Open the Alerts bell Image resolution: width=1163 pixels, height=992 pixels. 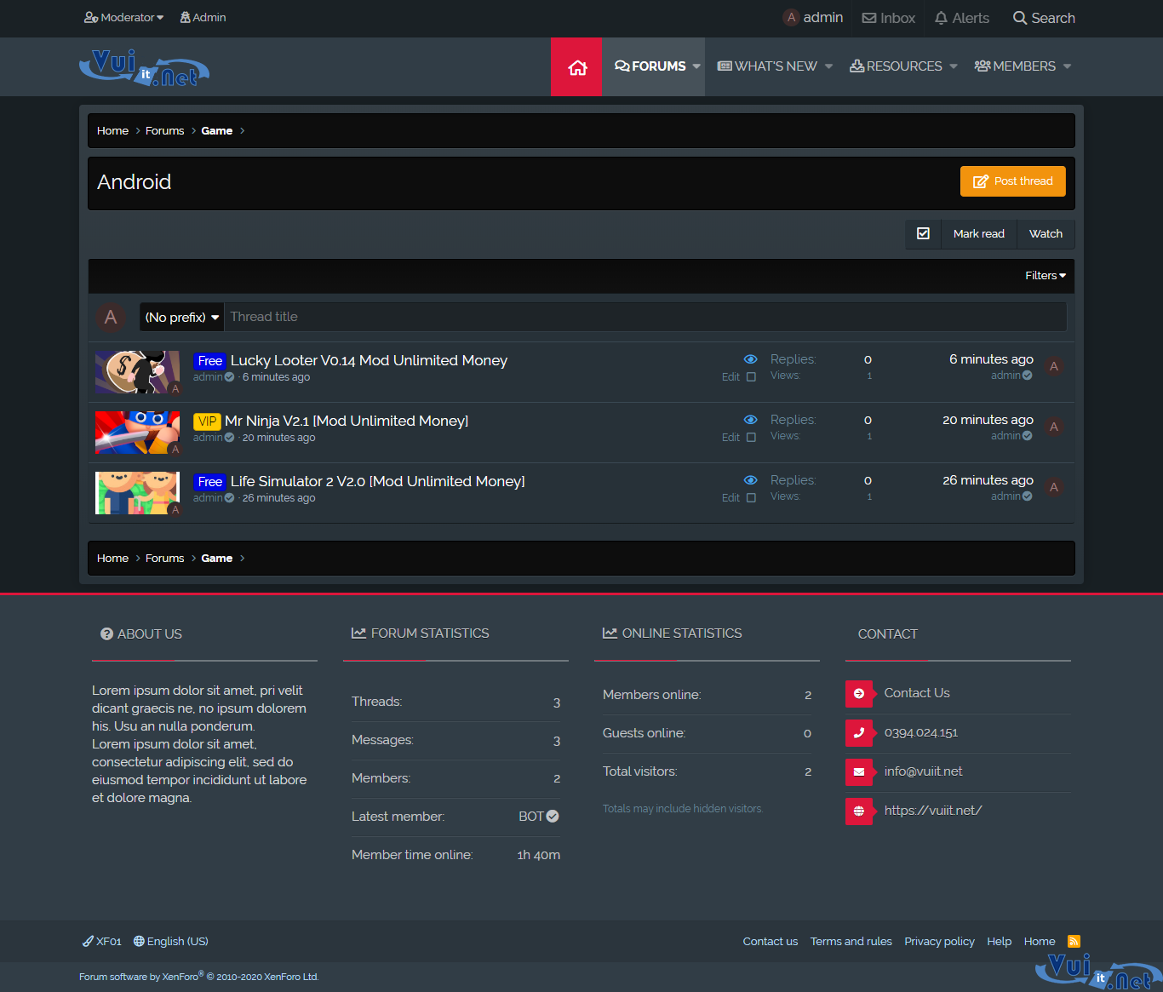pyautogui.click(x=961, y=18)
